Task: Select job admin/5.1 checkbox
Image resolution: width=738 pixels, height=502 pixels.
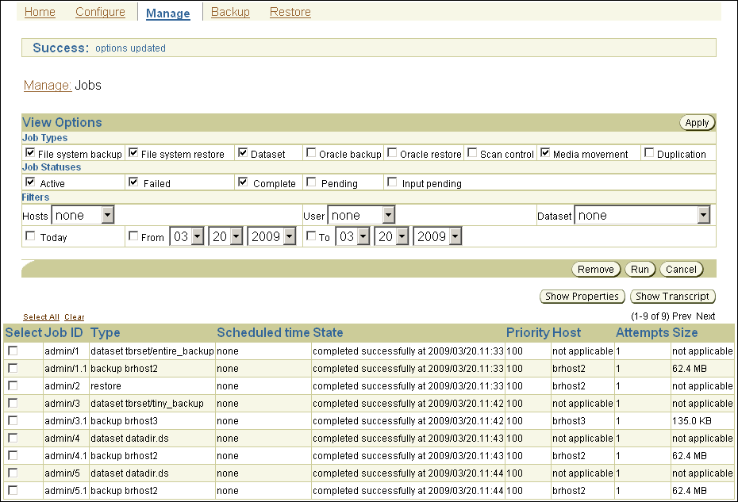Action: pyautogui.click(x=13, y=490)
